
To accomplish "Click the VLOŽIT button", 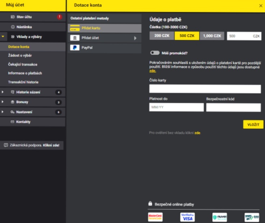I will pyautogui.click(x=253, y=125).
